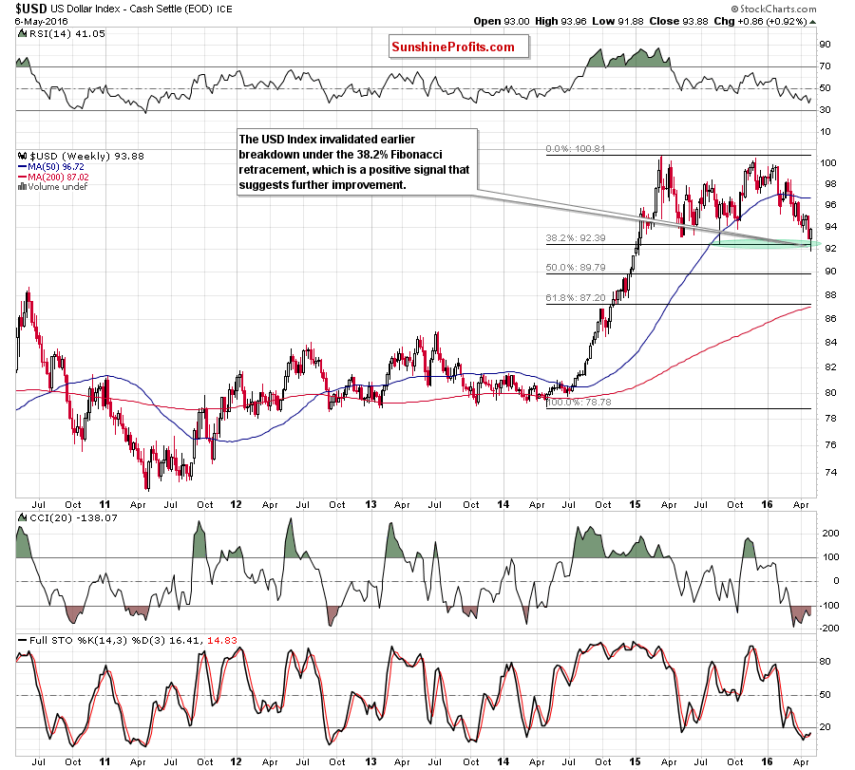Click the date 6-May-2016

pos(42,21)
